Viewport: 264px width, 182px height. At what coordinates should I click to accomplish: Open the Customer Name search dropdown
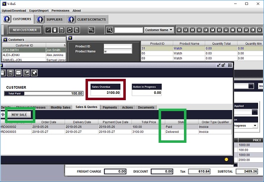pos(159,30)
